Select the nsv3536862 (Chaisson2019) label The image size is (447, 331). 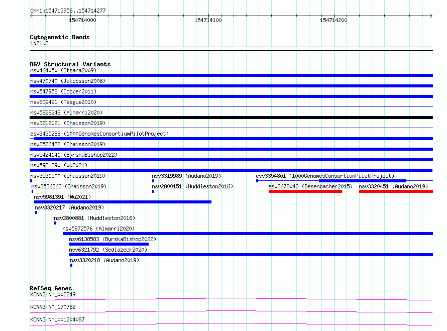(x=69, y=186)
